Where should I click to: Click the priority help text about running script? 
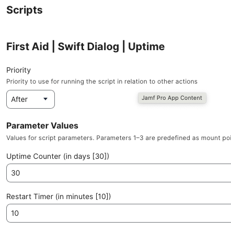click(x=102, y=82)
